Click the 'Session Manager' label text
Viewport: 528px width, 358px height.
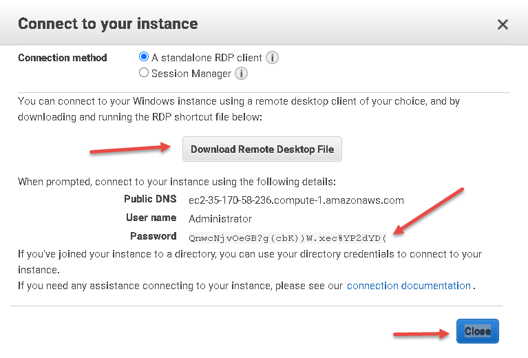pyautogui.click(x=191, y=74)
